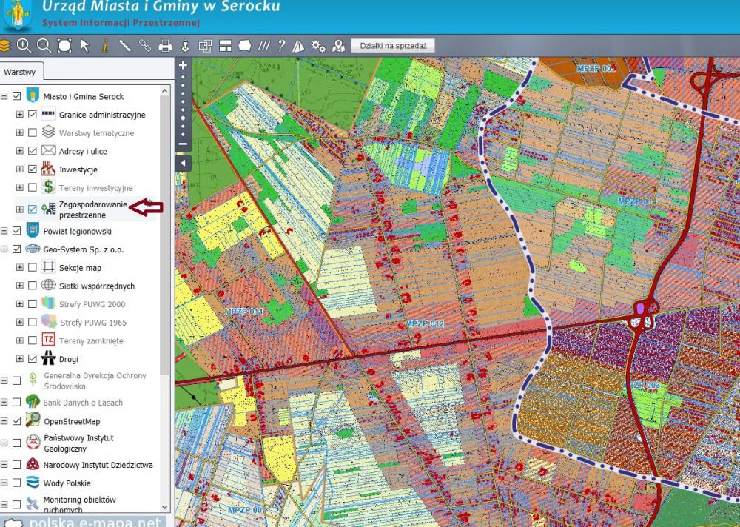Uncheck the Zagospodarowanie przestrzenne layer
The width and height of the screenshot is (740, 527).
32,209
